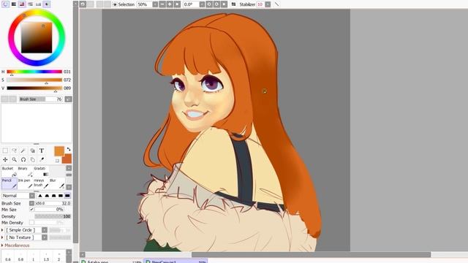Screen dimensions: 468x263
Task: Toggle the RGB slider panel icon
Action: (x=13, y=4)
